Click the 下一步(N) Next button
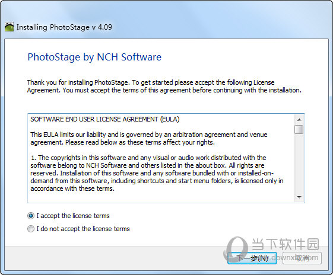 [x=252, y=258]
